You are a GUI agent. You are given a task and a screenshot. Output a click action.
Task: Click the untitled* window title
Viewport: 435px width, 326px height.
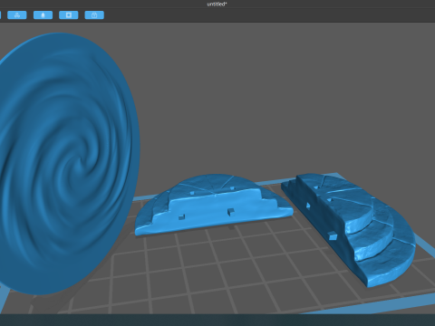click(x=217, y=4)
